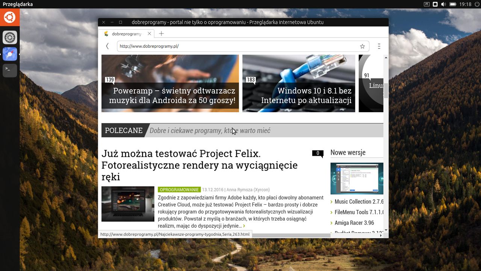Click 'Dobre i ciekawe programy' subtitle
The width and height of the screenshot is (481, 271).
[x=210, y=131]
